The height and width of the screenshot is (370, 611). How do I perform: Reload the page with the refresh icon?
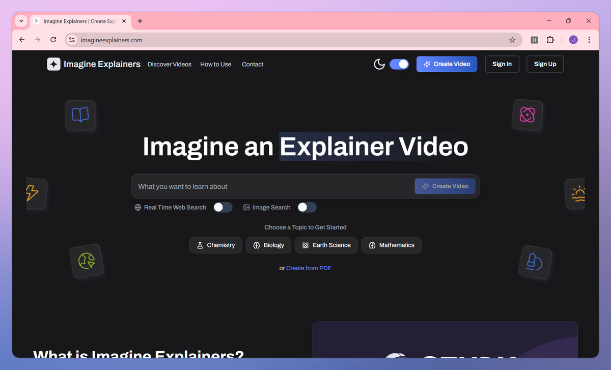53,40
